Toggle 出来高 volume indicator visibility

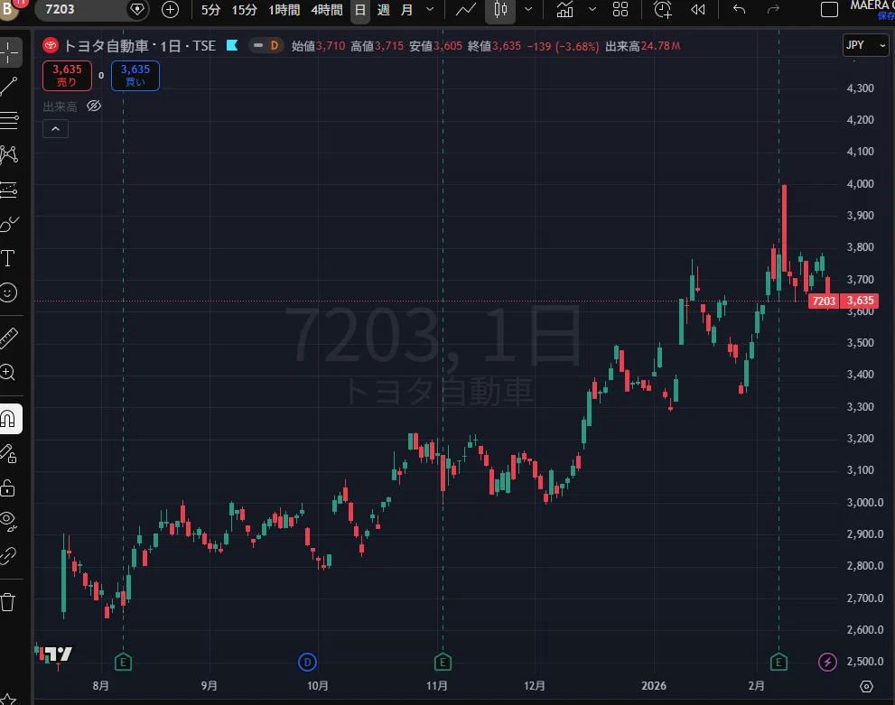pyautogui.click(x=94, y=107)
